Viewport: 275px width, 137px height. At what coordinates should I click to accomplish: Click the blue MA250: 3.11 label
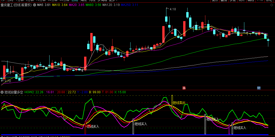pyautogui.click(x=130, y=5)
